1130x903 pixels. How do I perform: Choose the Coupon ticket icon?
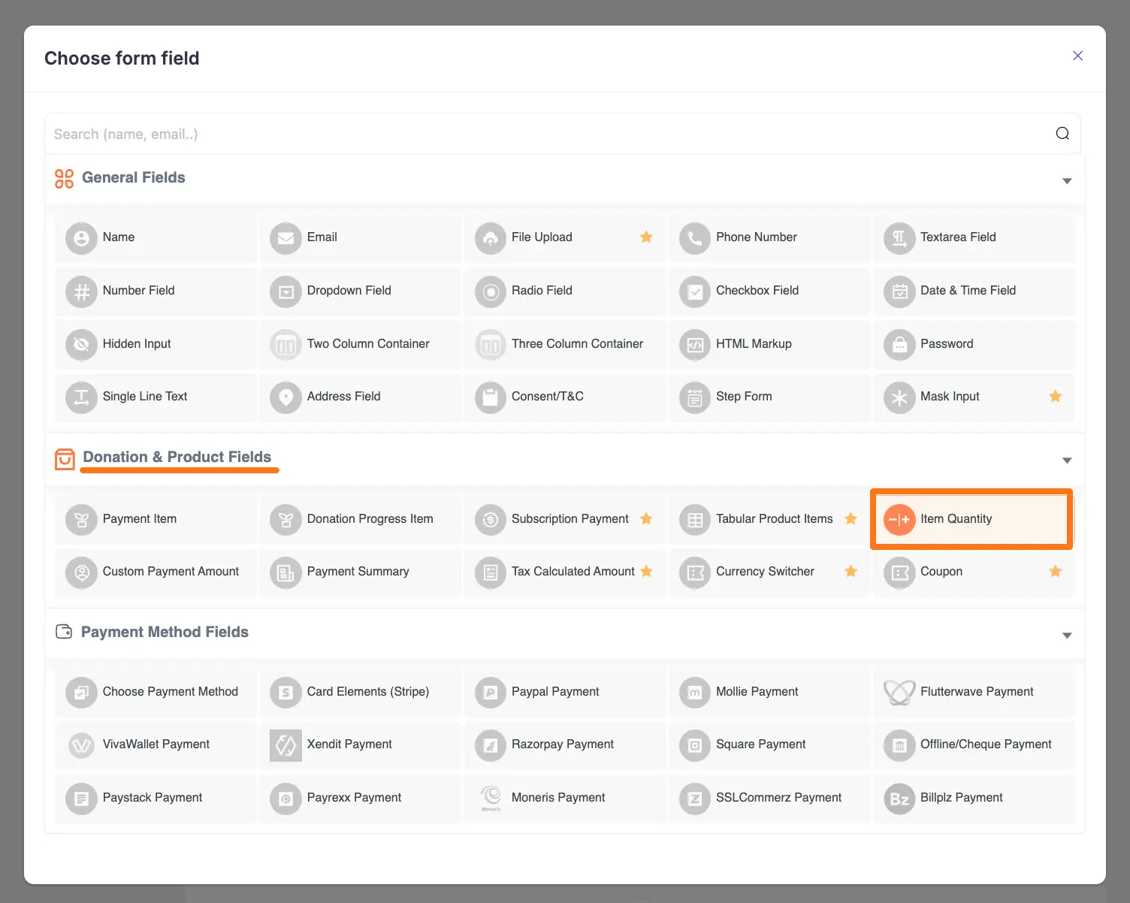click(x=899, y=572)
